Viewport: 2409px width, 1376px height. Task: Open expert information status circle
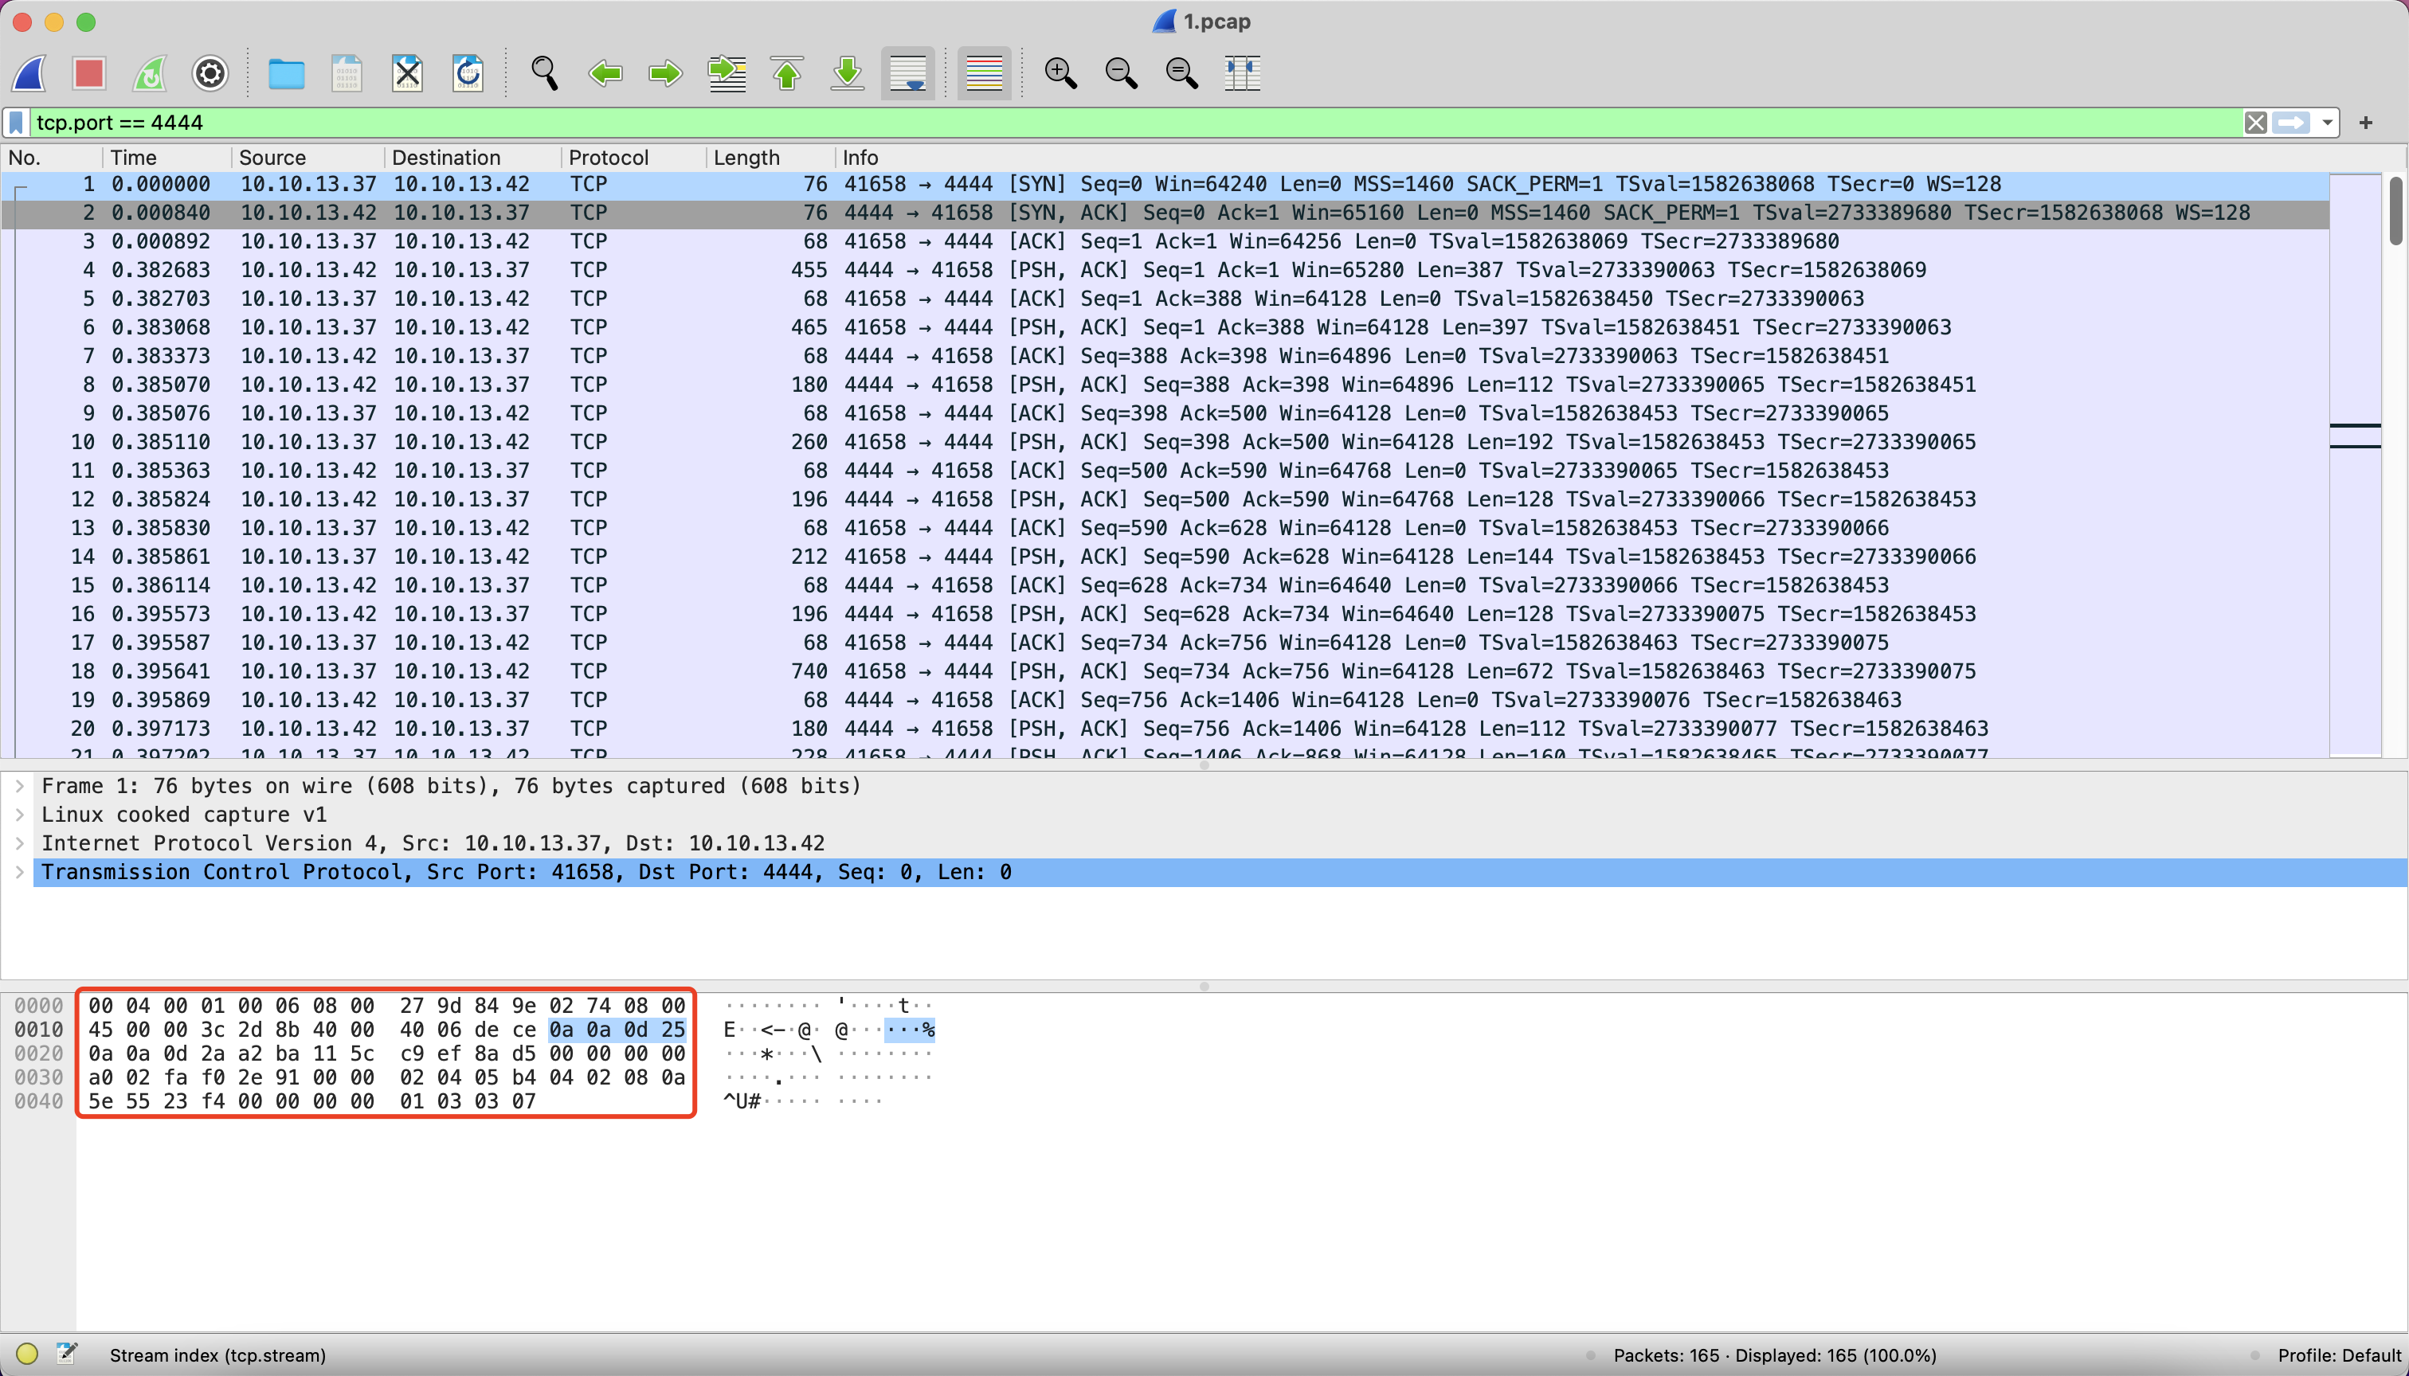(x=27, y=1354)
